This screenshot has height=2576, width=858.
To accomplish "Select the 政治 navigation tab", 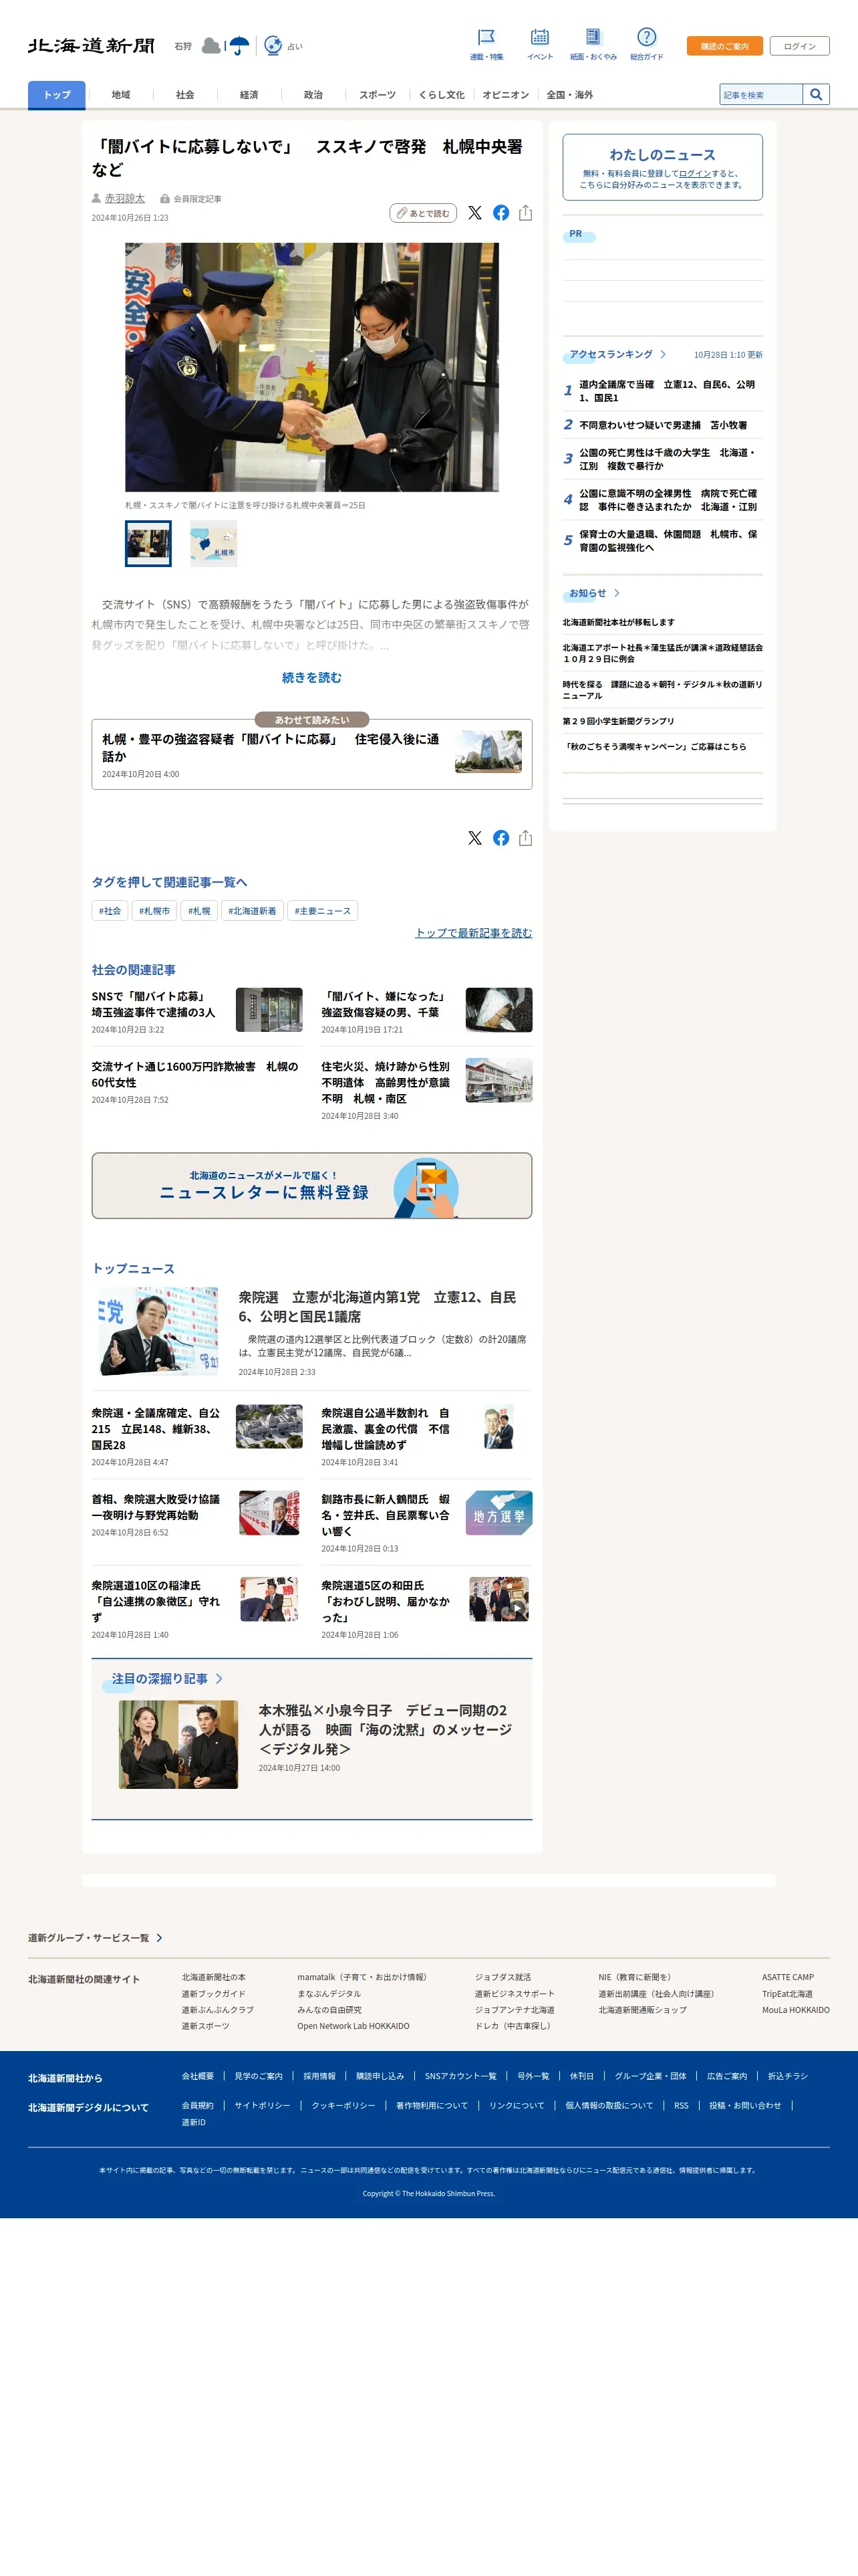I will [313, 94].
